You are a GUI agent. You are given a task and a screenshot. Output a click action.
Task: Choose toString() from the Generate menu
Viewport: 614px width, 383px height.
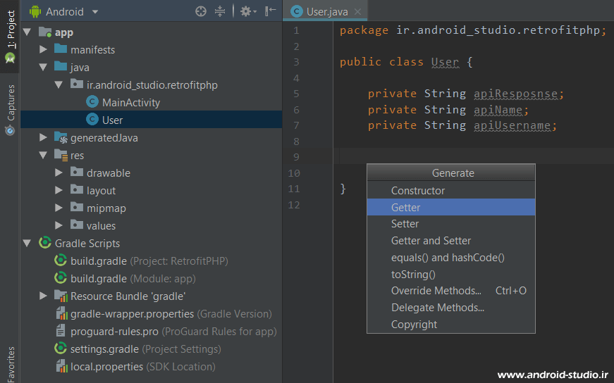[451, 275]
